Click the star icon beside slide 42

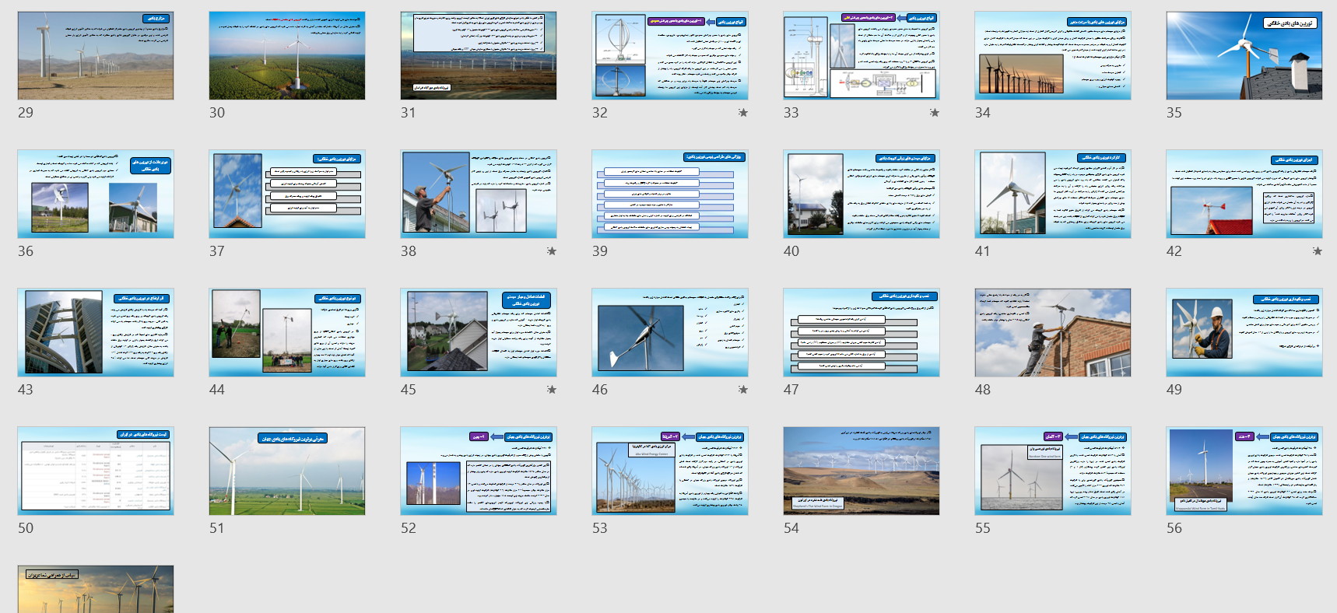point(1317,251)
